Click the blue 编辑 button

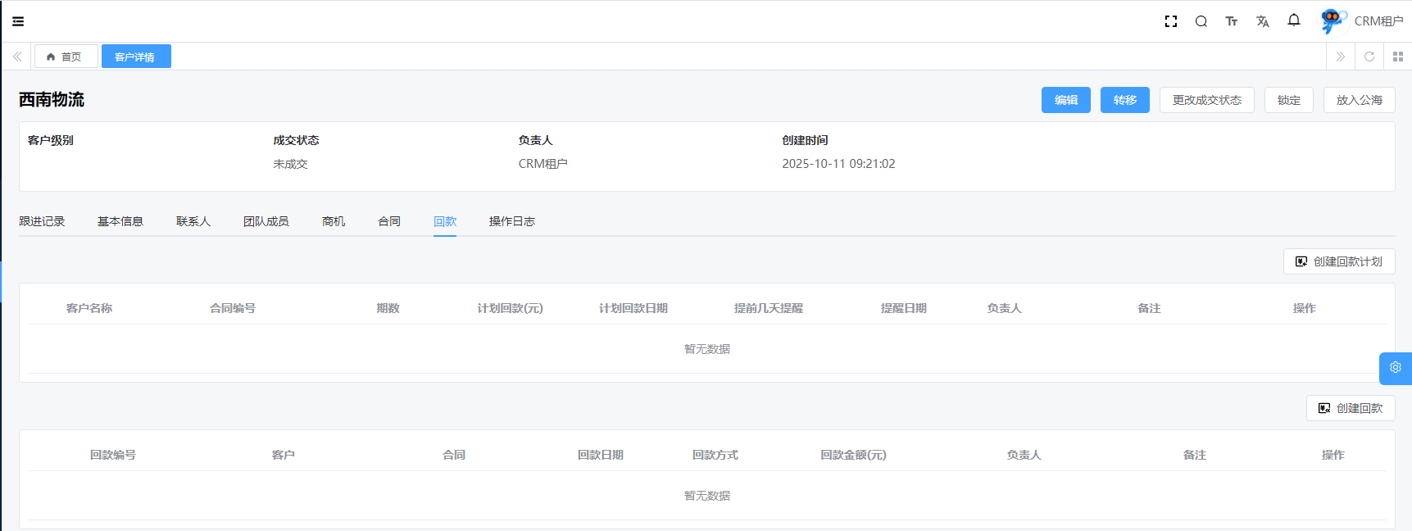pos(1065,100)
